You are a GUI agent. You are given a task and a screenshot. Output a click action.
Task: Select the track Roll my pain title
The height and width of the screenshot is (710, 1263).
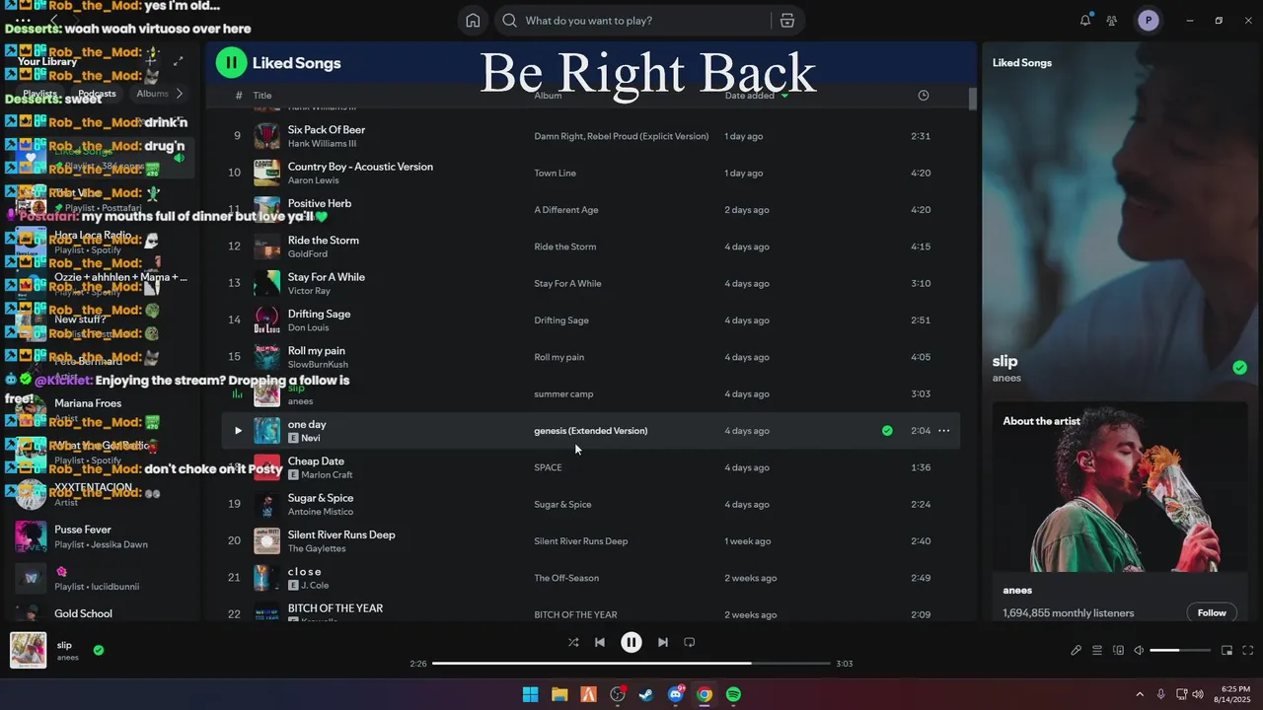pyautogui.click(x=317, y=351)
